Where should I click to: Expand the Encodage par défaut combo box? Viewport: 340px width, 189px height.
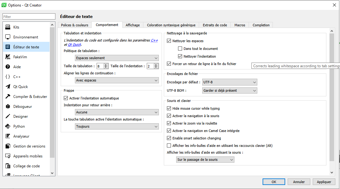[x=229, y=82]
